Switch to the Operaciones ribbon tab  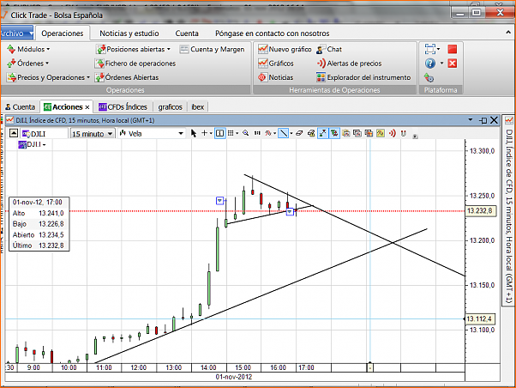63,33
